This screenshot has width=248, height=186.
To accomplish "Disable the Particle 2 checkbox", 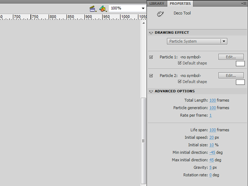I will click(151, 76).
